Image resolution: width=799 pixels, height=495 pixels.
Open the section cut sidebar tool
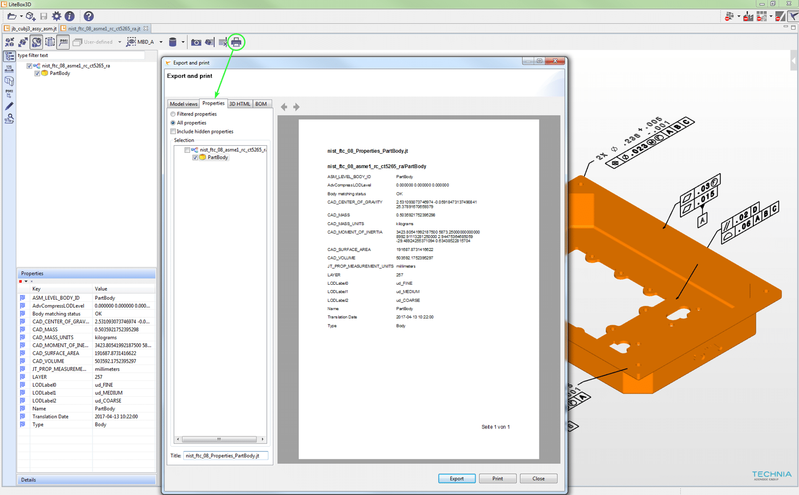9,81
